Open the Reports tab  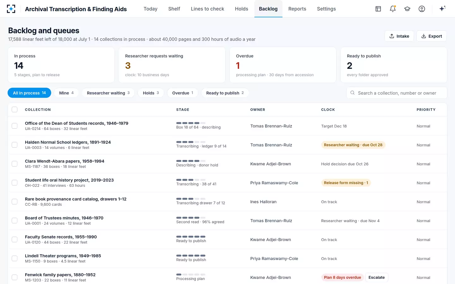(297, 9)
